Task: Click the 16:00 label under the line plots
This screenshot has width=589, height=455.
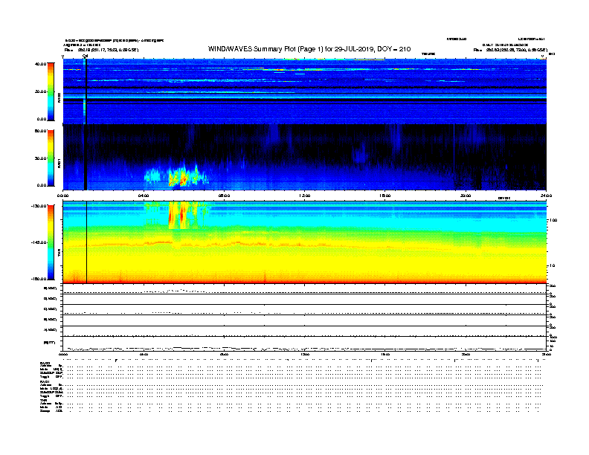Action: [385, 355]
